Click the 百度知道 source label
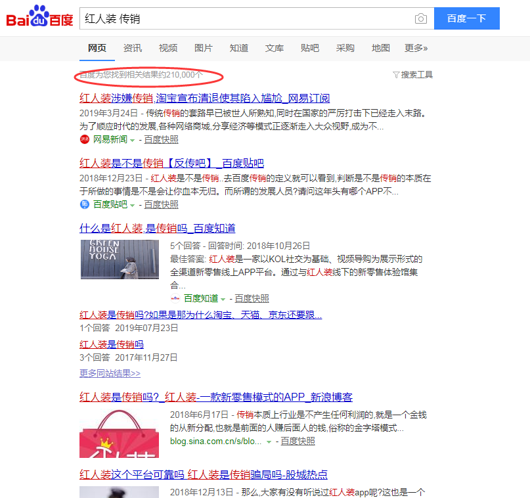 click(x=201, y=298)
